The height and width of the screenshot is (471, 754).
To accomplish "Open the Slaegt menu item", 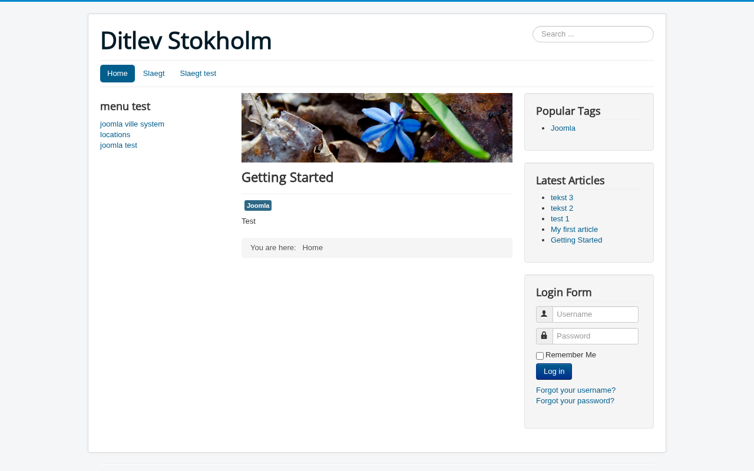I will 154,74.
